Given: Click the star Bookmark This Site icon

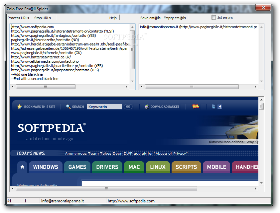Looking at the screenshot, I should (x=20, y=106).
